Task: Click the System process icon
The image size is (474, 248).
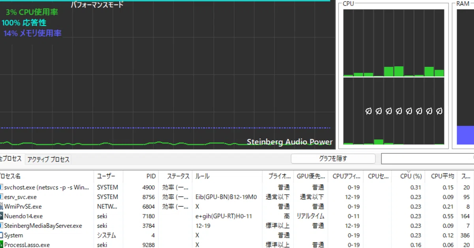Action: 1,235
